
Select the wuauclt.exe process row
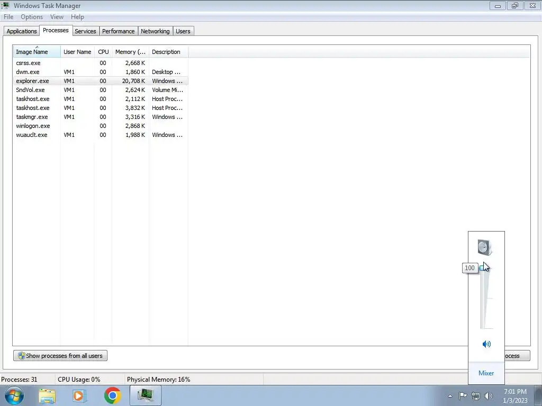(101, 135)
